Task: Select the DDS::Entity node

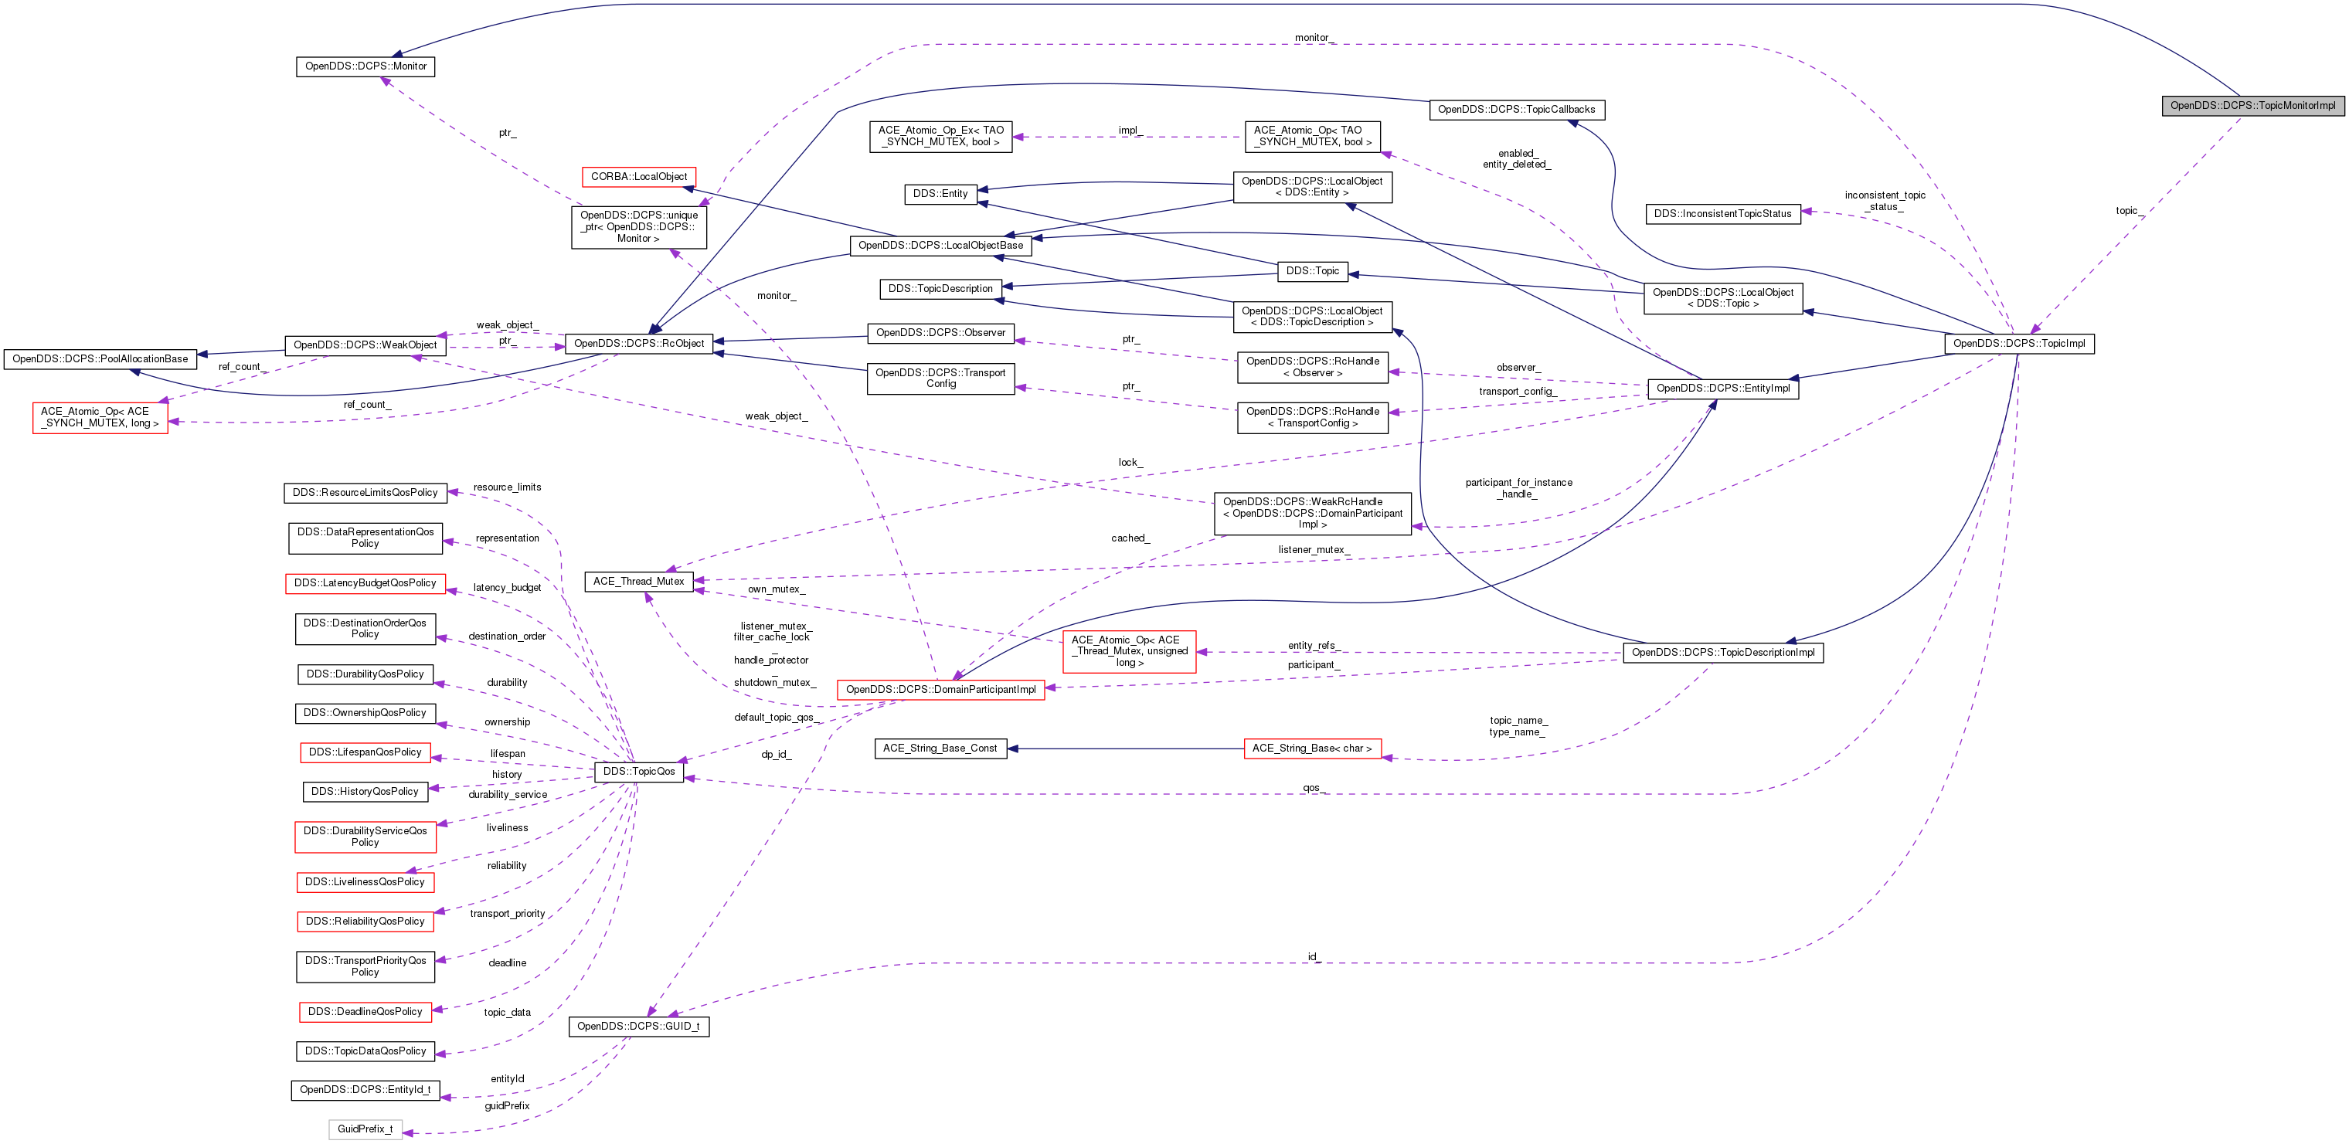Action: [x=943, y=193]
